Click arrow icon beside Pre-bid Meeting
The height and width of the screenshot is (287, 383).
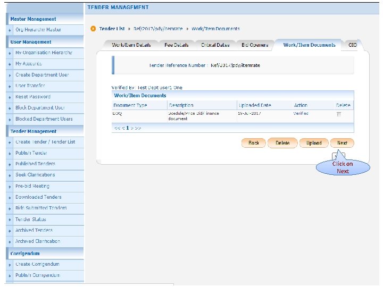pos(10,187)
